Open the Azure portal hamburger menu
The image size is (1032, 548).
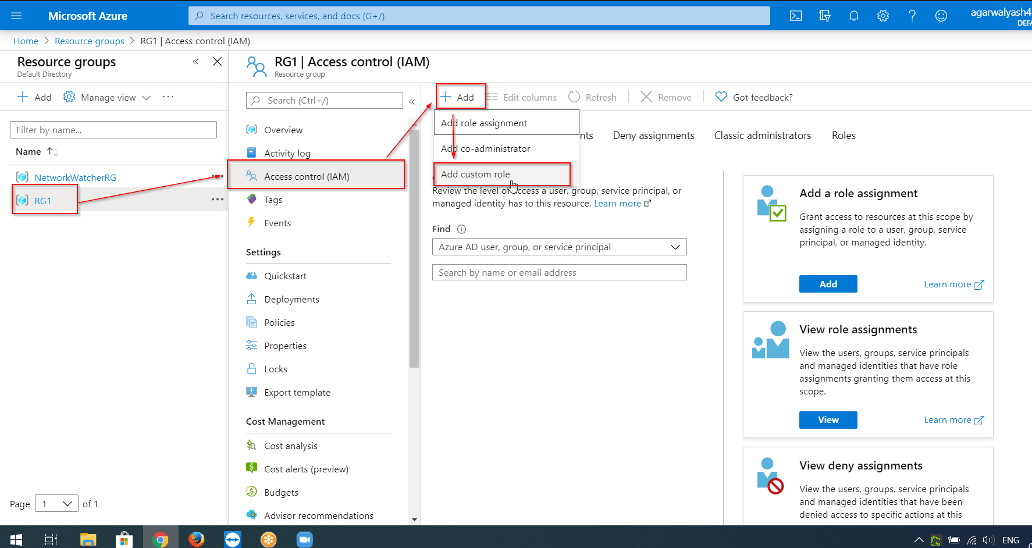(16, 16)
